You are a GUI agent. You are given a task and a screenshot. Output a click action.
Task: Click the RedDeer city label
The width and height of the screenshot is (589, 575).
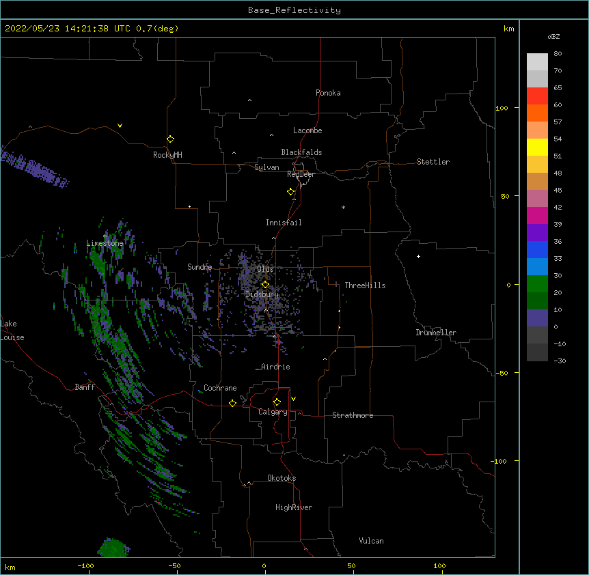(x=301, y=174)
